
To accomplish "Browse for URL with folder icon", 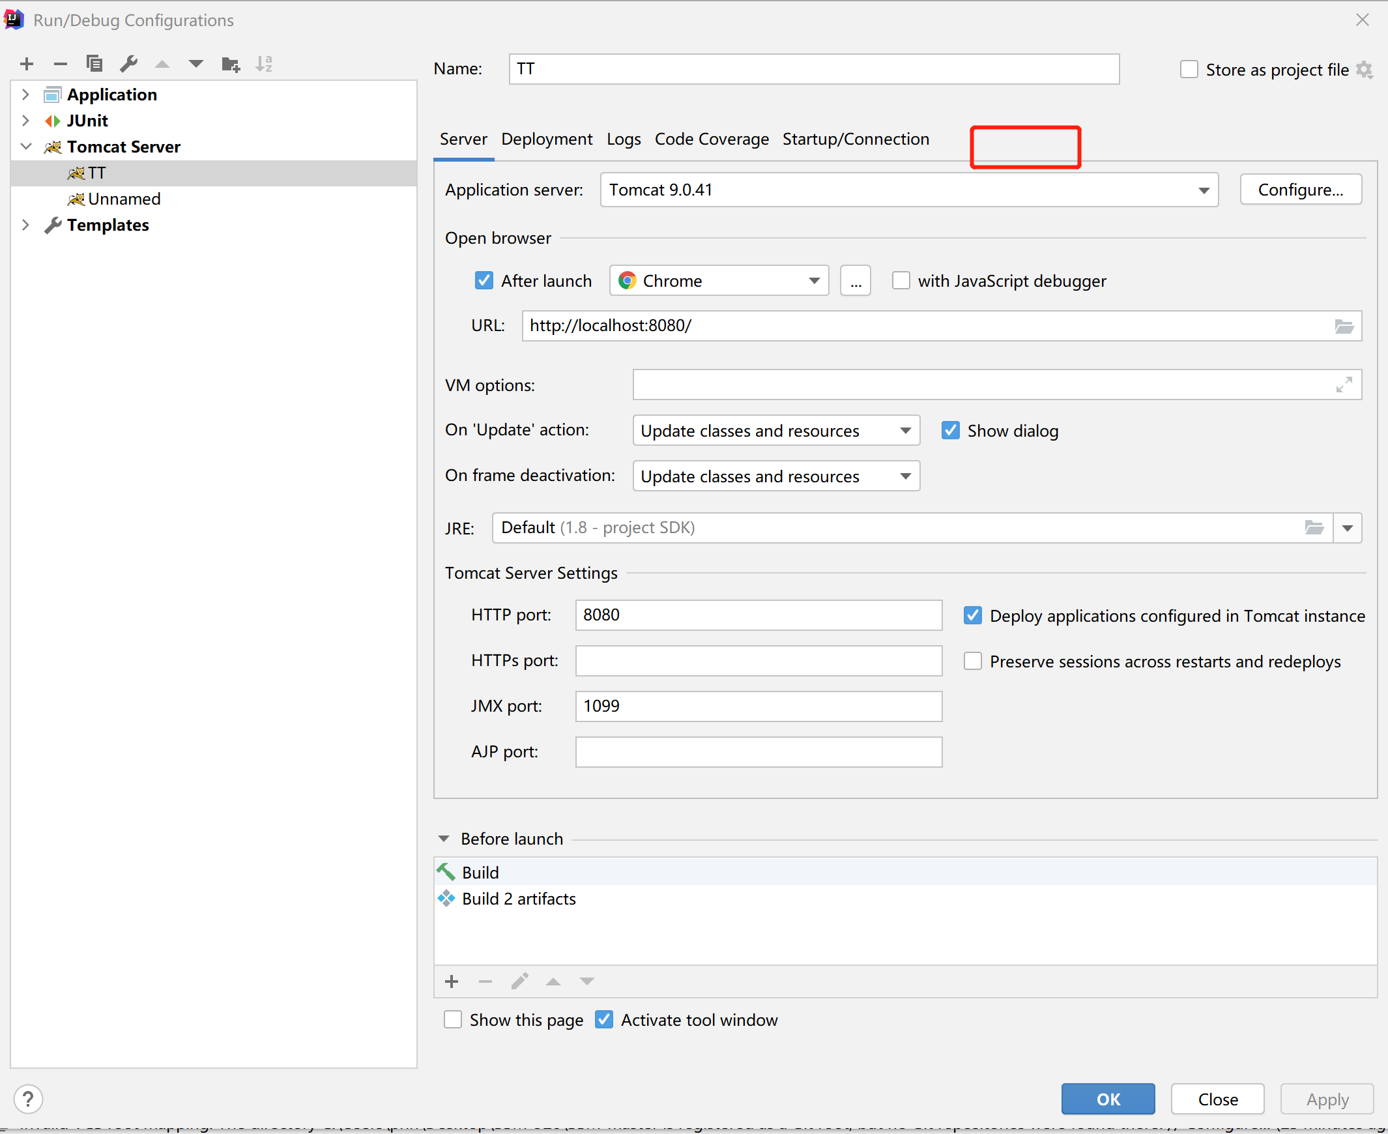I will coord(1344,326).
